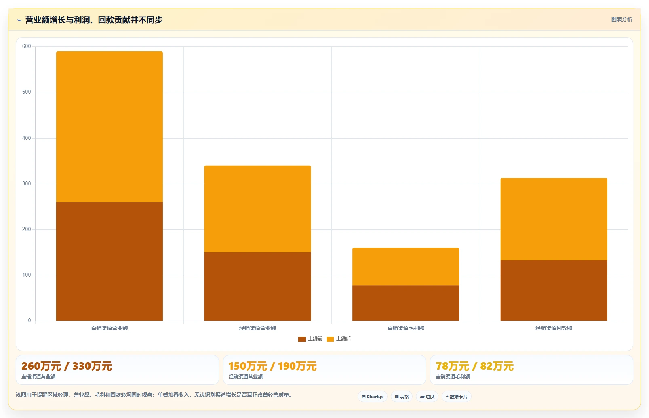Click the 经销渠道营业额 caption under 150万元 card
This screenshot has width=649, height=418.
(246, 377)
